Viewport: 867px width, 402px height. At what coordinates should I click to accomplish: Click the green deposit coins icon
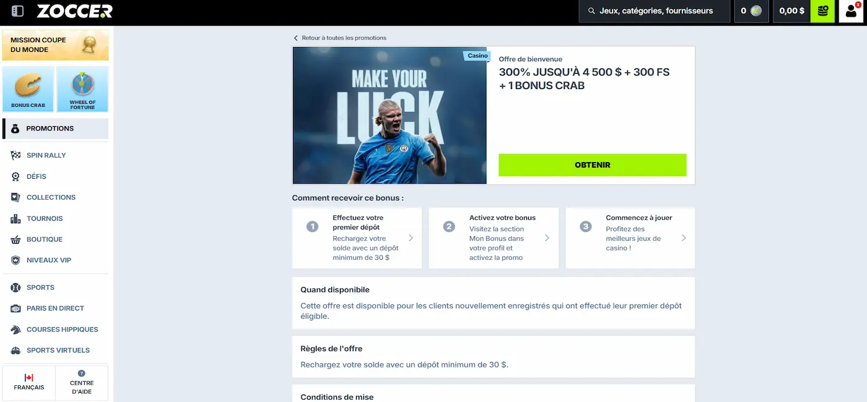[822, 11]
